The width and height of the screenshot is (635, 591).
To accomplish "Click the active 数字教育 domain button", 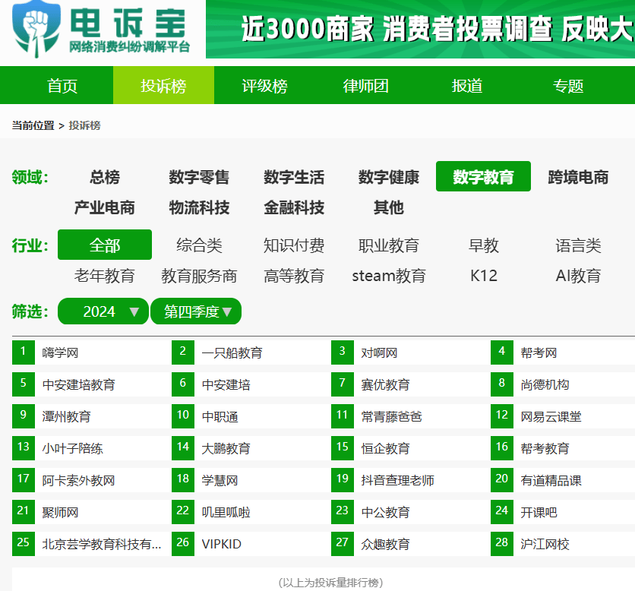I will click(x=484, y=176).
